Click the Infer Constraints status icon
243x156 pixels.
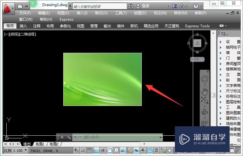tap(76, 150)
